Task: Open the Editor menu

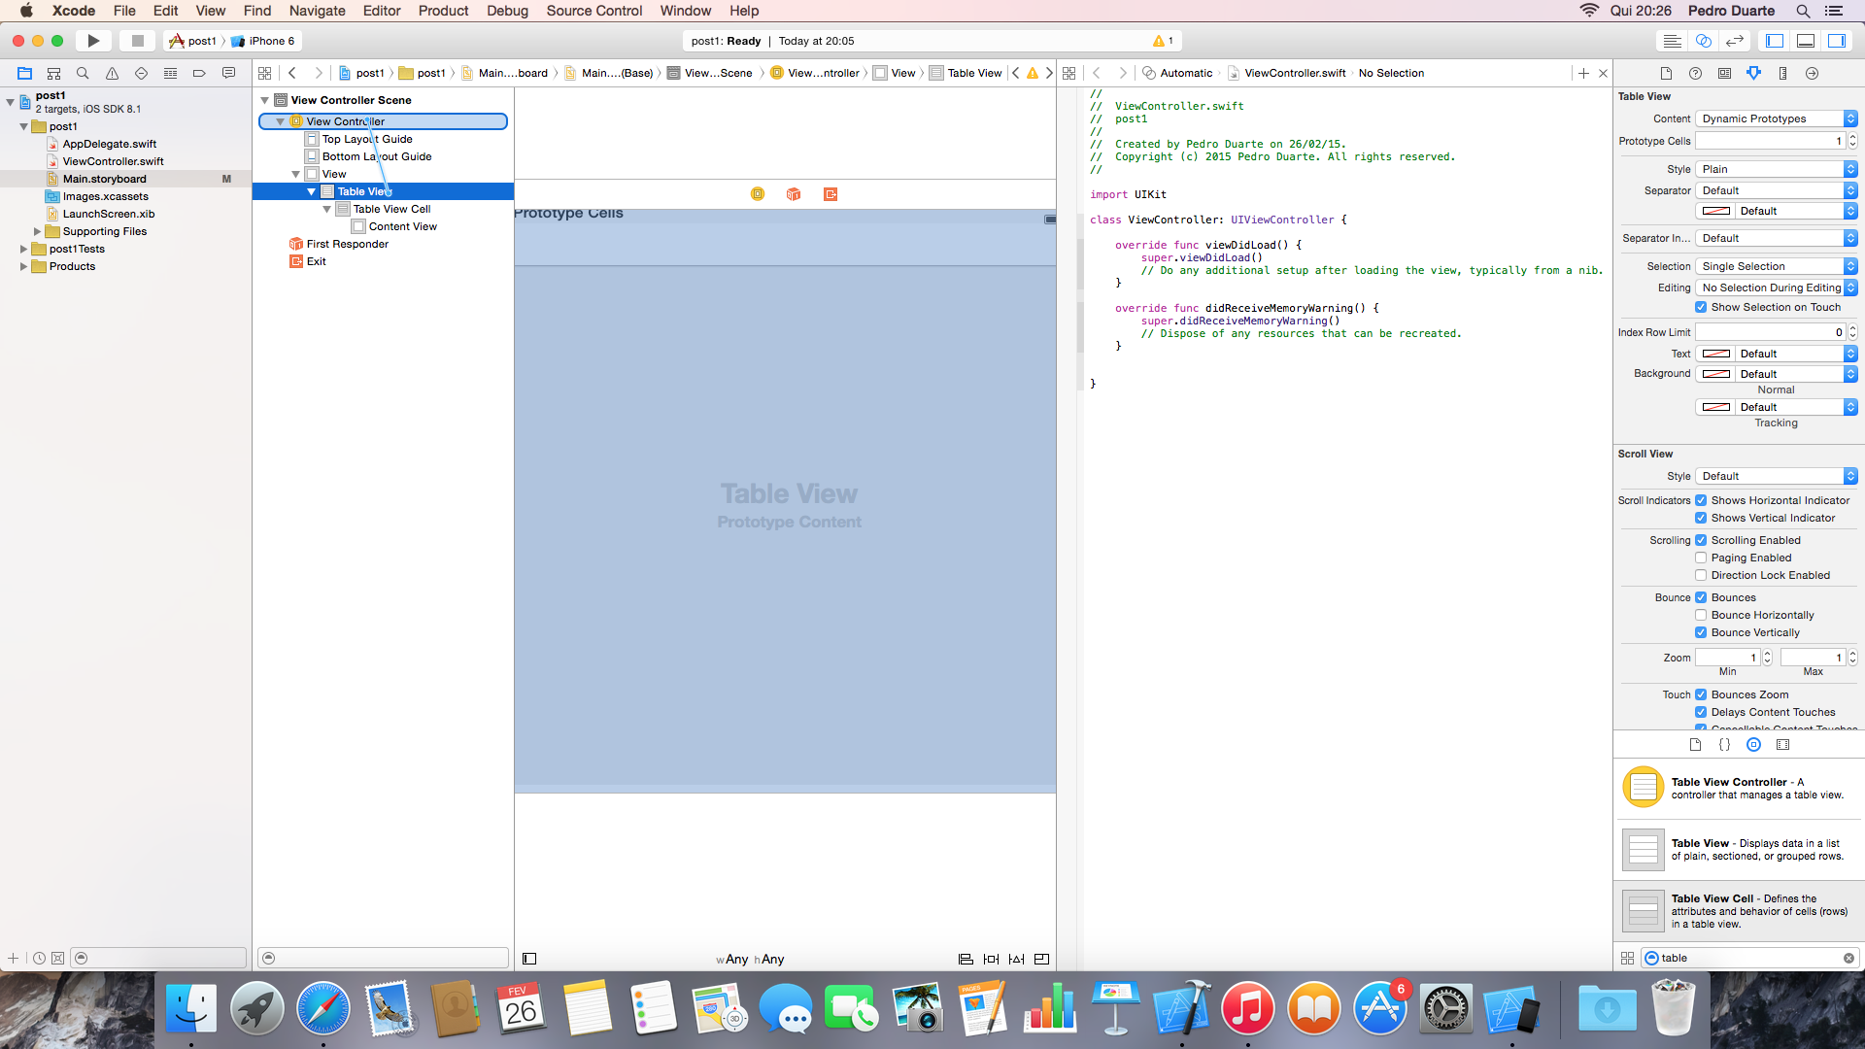Action: 382,11
